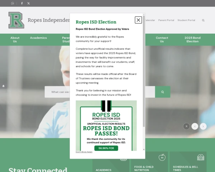Pause the hero slideshow
Image resolution: width=215 pixels, height=172 pixels.
click(186, 126)
